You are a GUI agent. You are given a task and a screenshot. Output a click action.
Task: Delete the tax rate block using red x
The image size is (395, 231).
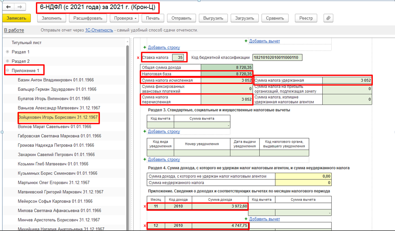point(138,58)
